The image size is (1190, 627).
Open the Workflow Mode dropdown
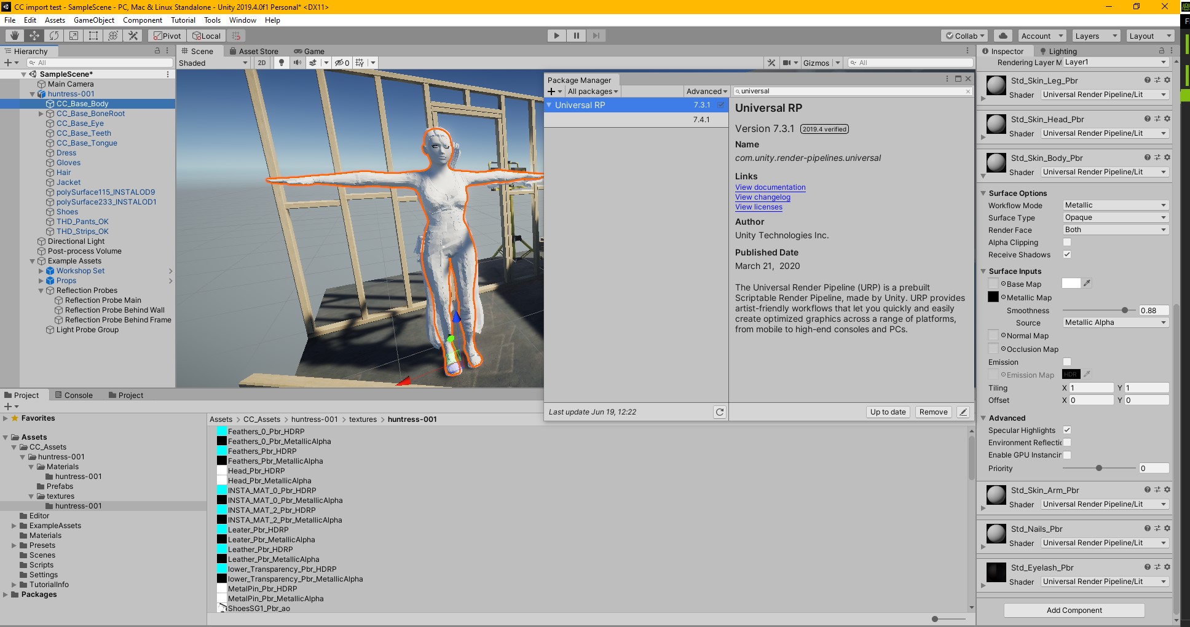tap(1115, 205)
